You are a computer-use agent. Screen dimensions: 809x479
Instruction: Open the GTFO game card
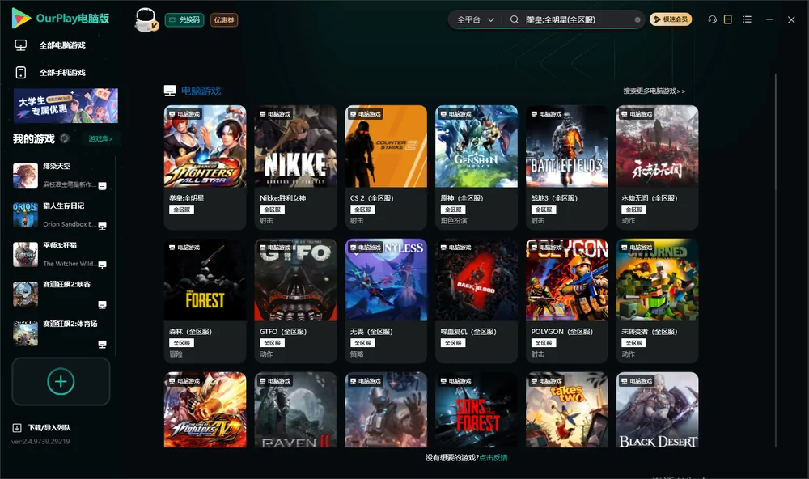295,301
